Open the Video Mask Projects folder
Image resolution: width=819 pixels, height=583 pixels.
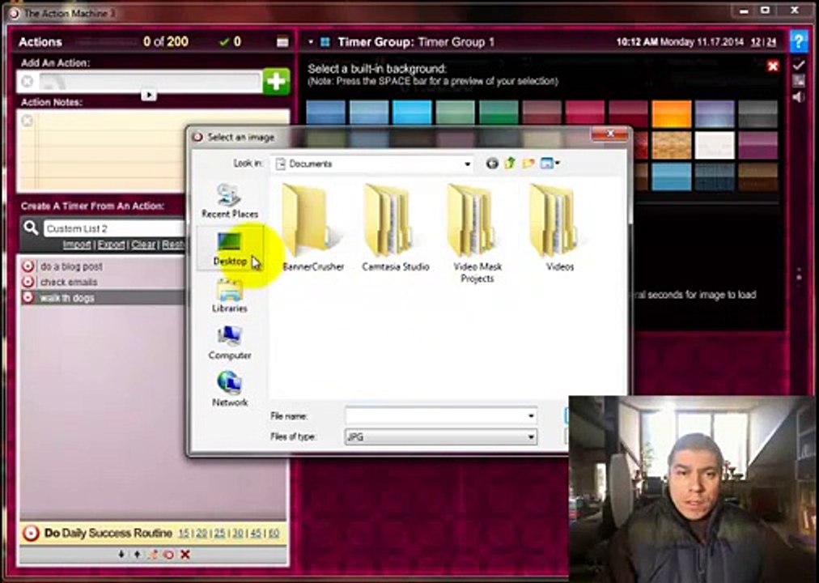[477, 234]
